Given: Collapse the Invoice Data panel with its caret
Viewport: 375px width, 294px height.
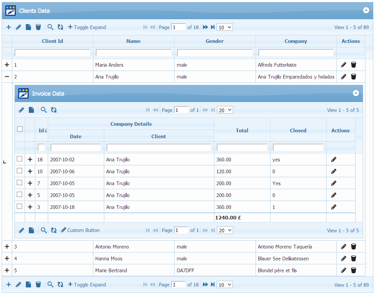Looking at the screenshot, I should [356, 93].
